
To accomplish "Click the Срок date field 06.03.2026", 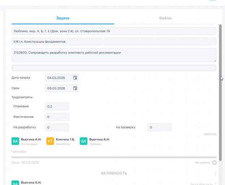I will tap(62, 88).
